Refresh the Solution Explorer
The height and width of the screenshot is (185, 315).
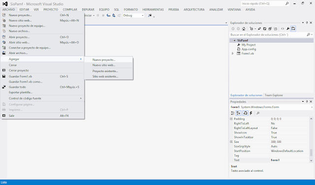tap(265, 29)
